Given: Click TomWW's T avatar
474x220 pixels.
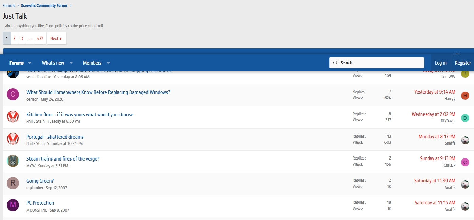Looking at the screenshot, I should [465, 74].
